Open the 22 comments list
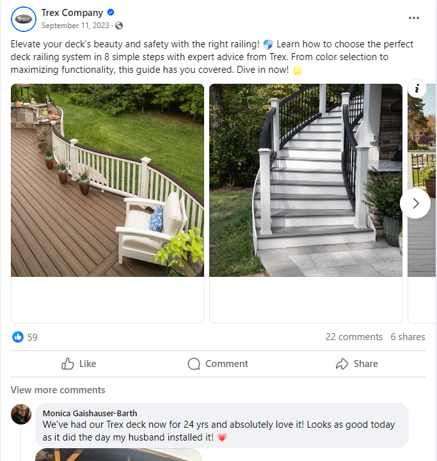 click(x=354, y=337)
